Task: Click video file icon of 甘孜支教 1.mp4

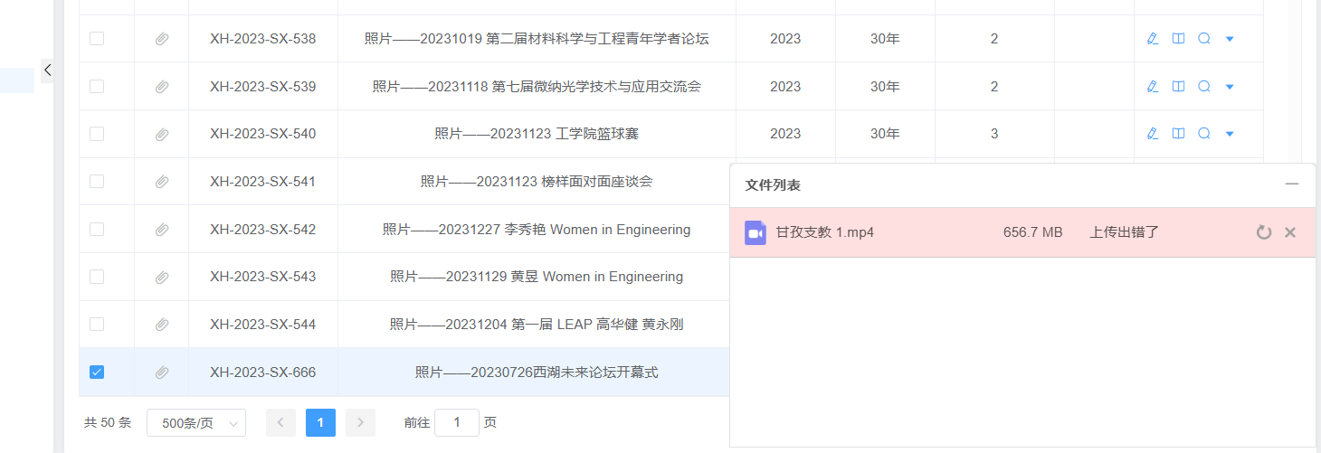Action: (756, 232)
